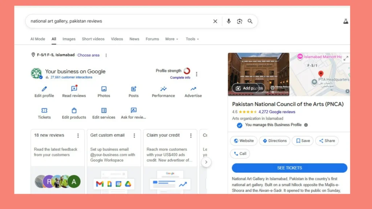Click reviewer avatar with letter A
The width and height of the screenshot is (372, 209).
tap(74, 181)
